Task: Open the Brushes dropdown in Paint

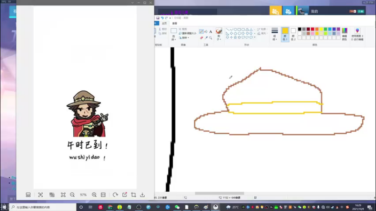Action: [x=219, y=38]
